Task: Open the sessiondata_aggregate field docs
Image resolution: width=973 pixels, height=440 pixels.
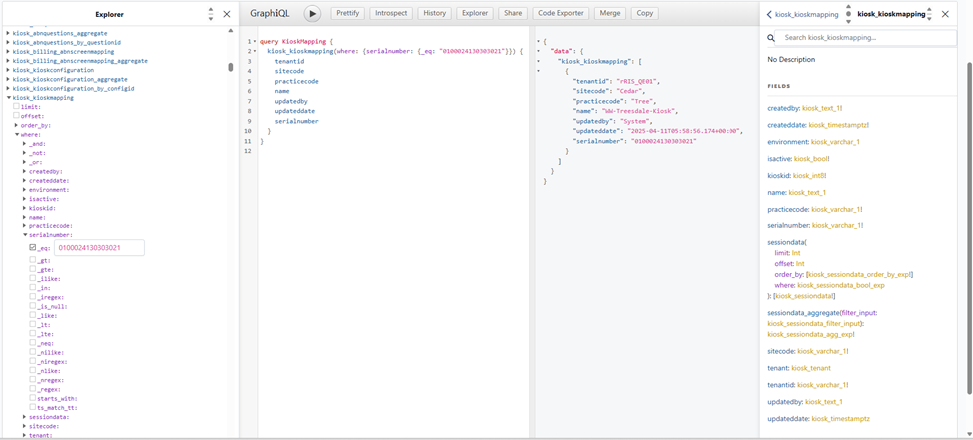Action: 802,313
